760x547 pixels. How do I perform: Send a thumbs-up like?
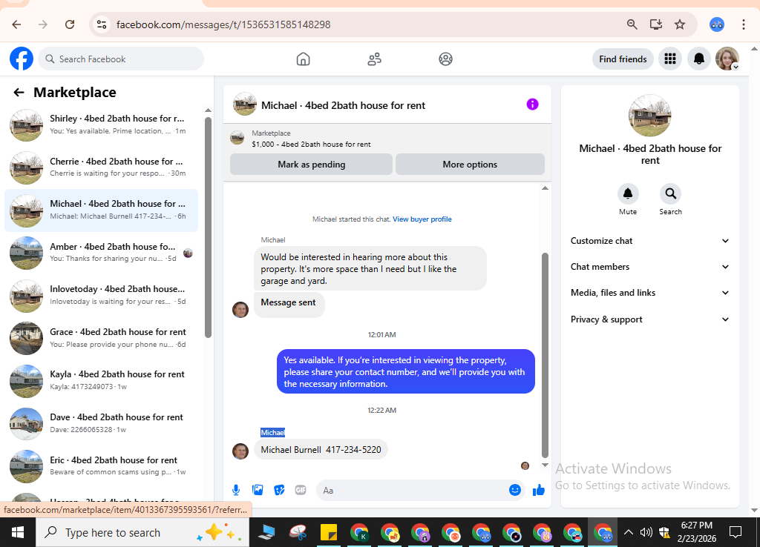coord(539,490)
